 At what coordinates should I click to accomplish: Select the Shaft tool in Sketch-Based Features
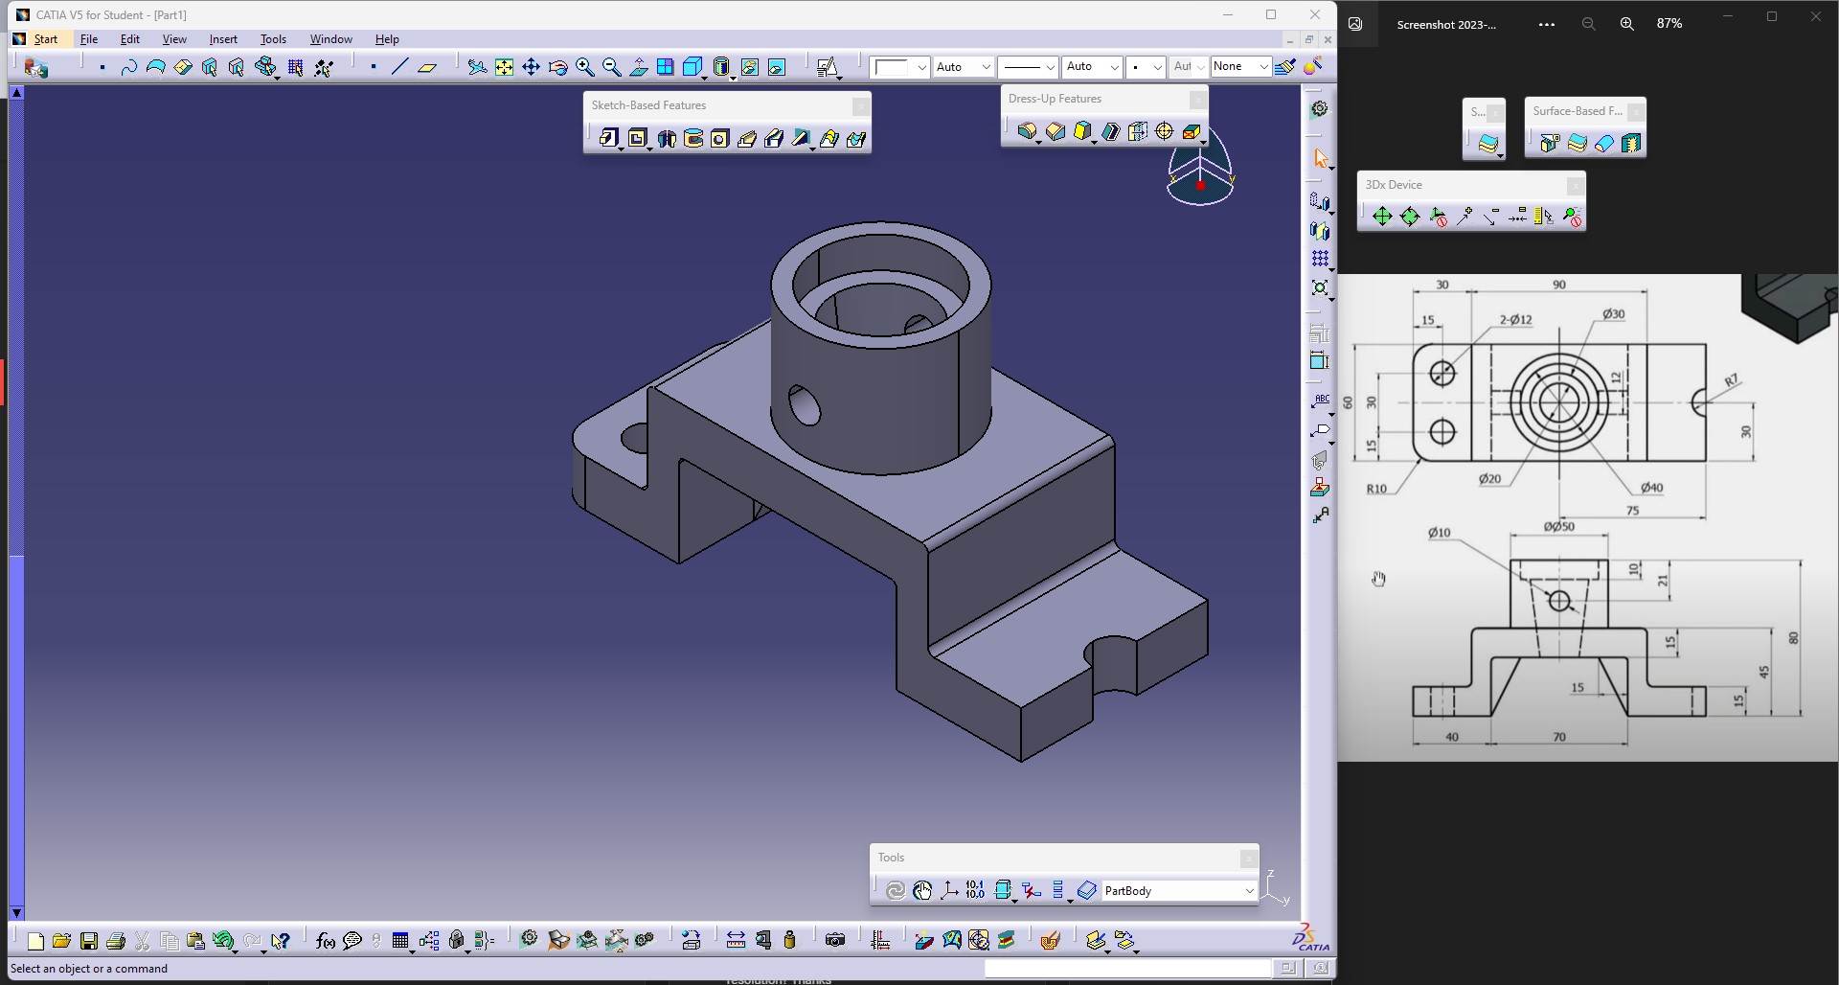(x=667, y=138)
